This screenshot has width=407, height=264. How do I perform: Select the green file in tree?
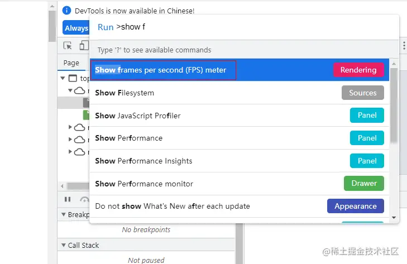[x=86, y=115]
